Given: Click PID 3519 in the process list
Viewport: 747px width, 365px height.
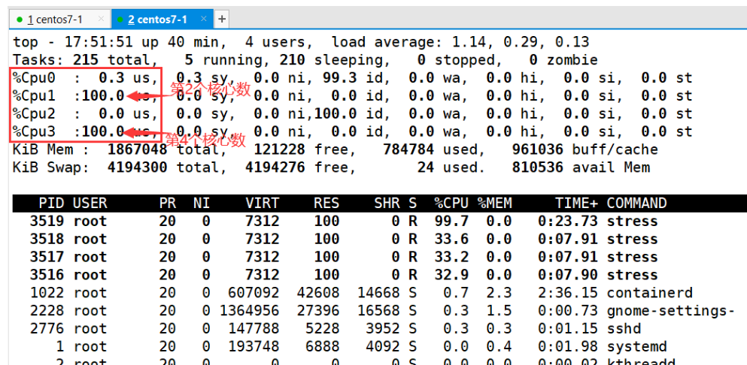Looking at the screenshot, I should pos(47,222).
